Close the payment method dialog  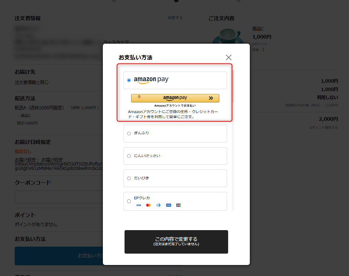(x=229, y=57)
